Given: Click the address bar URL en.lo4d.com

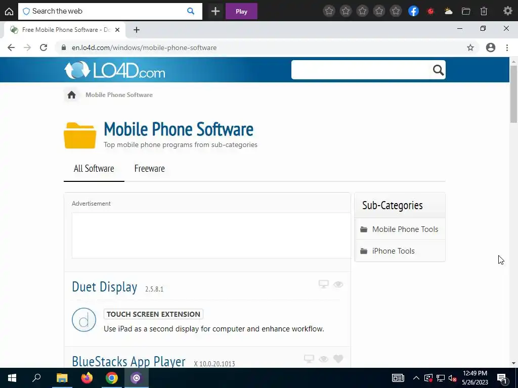Looking at the screenshot, I should coord(144,47).
